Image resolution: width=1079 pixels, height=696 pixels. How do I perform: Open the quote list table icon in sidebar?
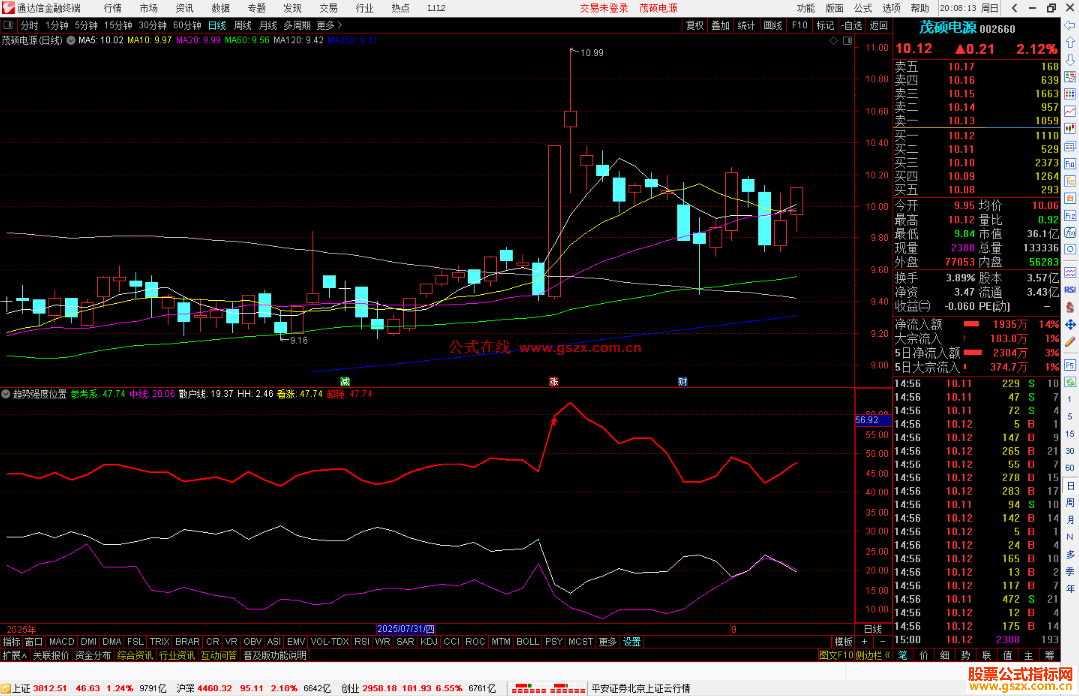[1070, 94]
